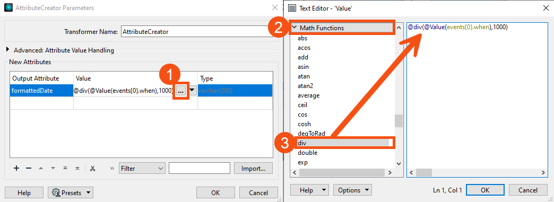The width and height of the screenshot is (554, 202).
Task: Move attribute row up one position
Action: (41, 169)
